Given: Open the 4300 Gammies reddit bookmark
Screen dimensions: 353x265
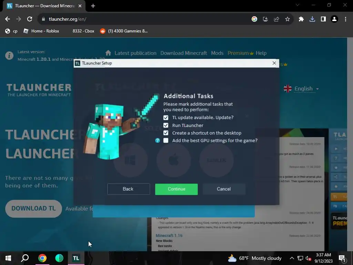Looking at the screenshot, I should pos(124,31).
